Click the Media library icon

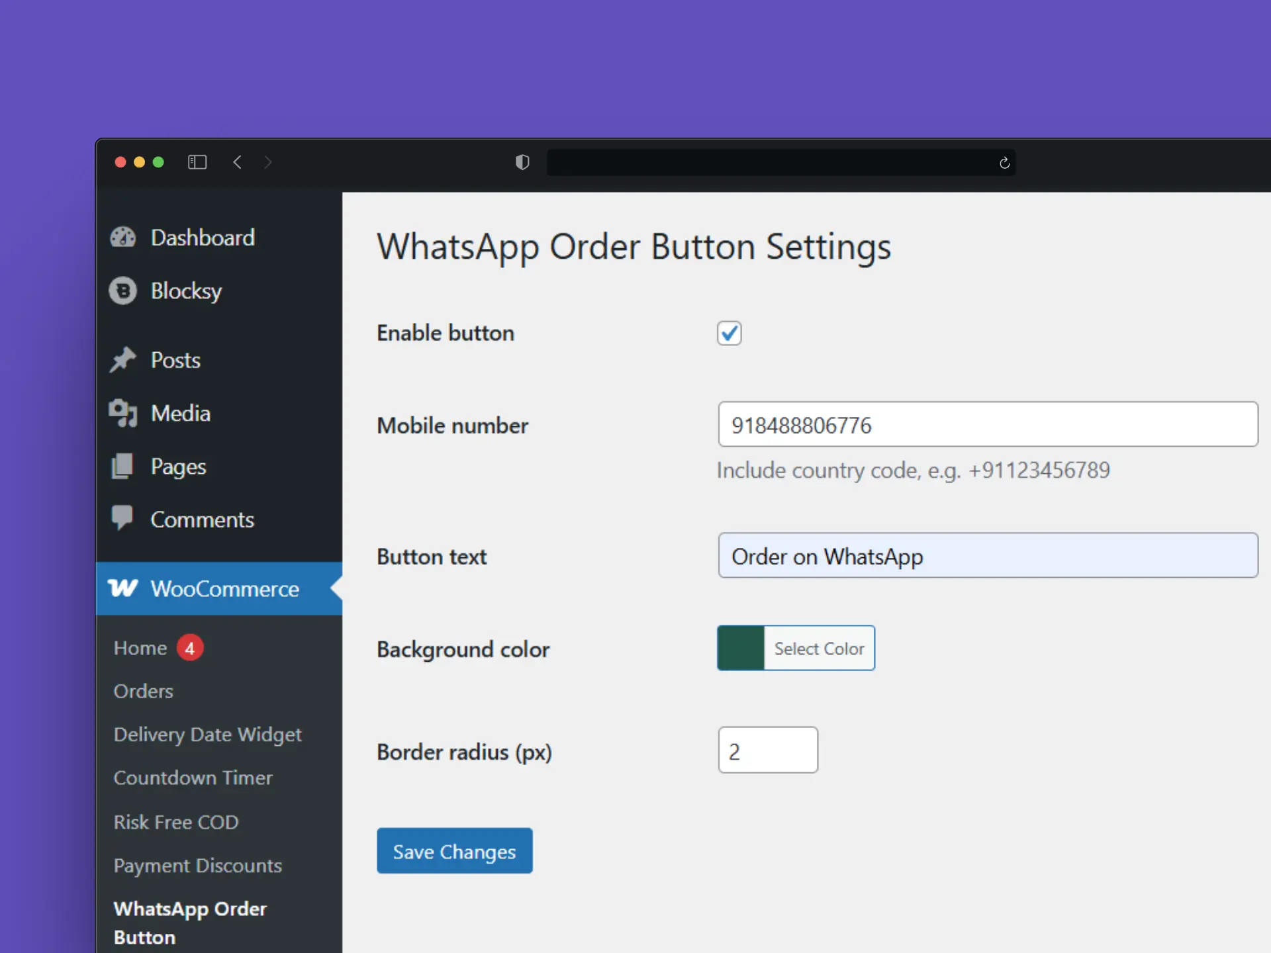pyautogui.click(x=123, y=413)
